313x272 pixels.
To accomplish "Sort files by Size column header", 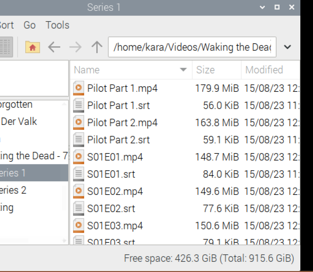I will click(x=206, y=70).
